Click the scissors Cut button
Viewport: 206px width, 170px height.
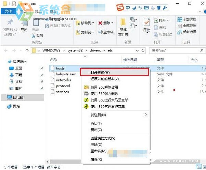[37, 35]
